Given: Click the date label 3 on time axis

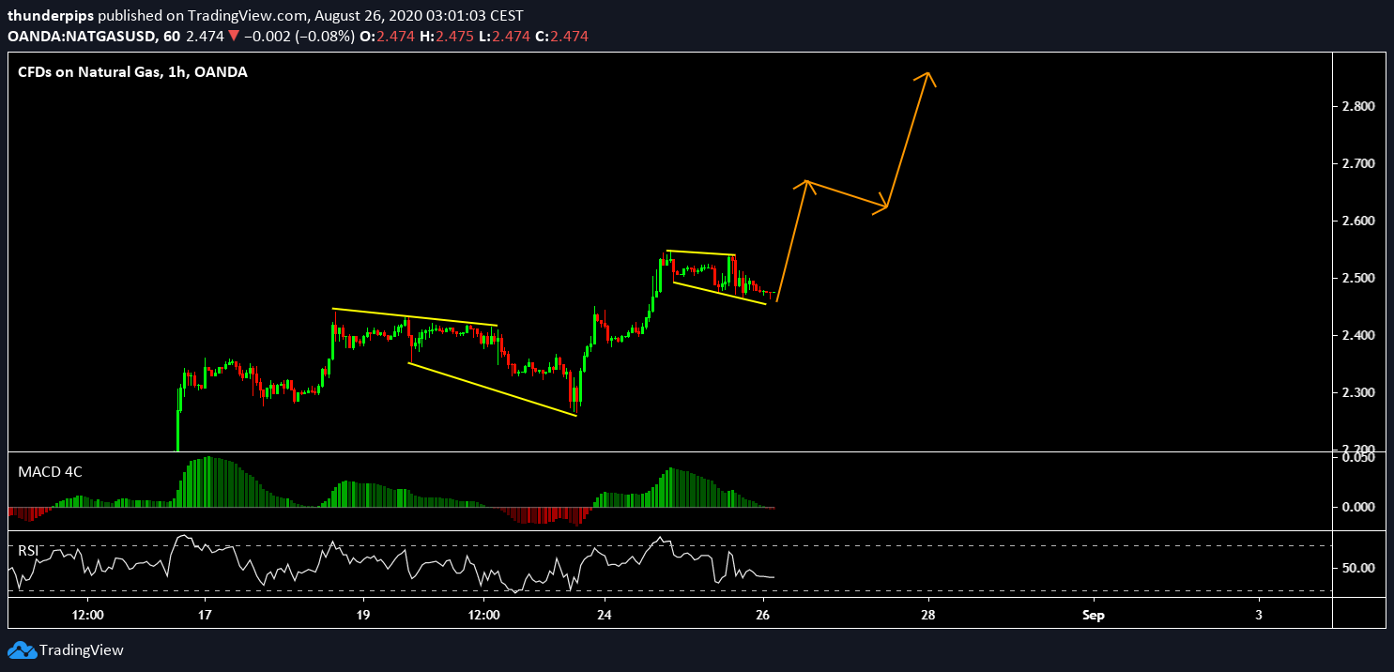Looking at the screenshot, I should (1258, 616).
